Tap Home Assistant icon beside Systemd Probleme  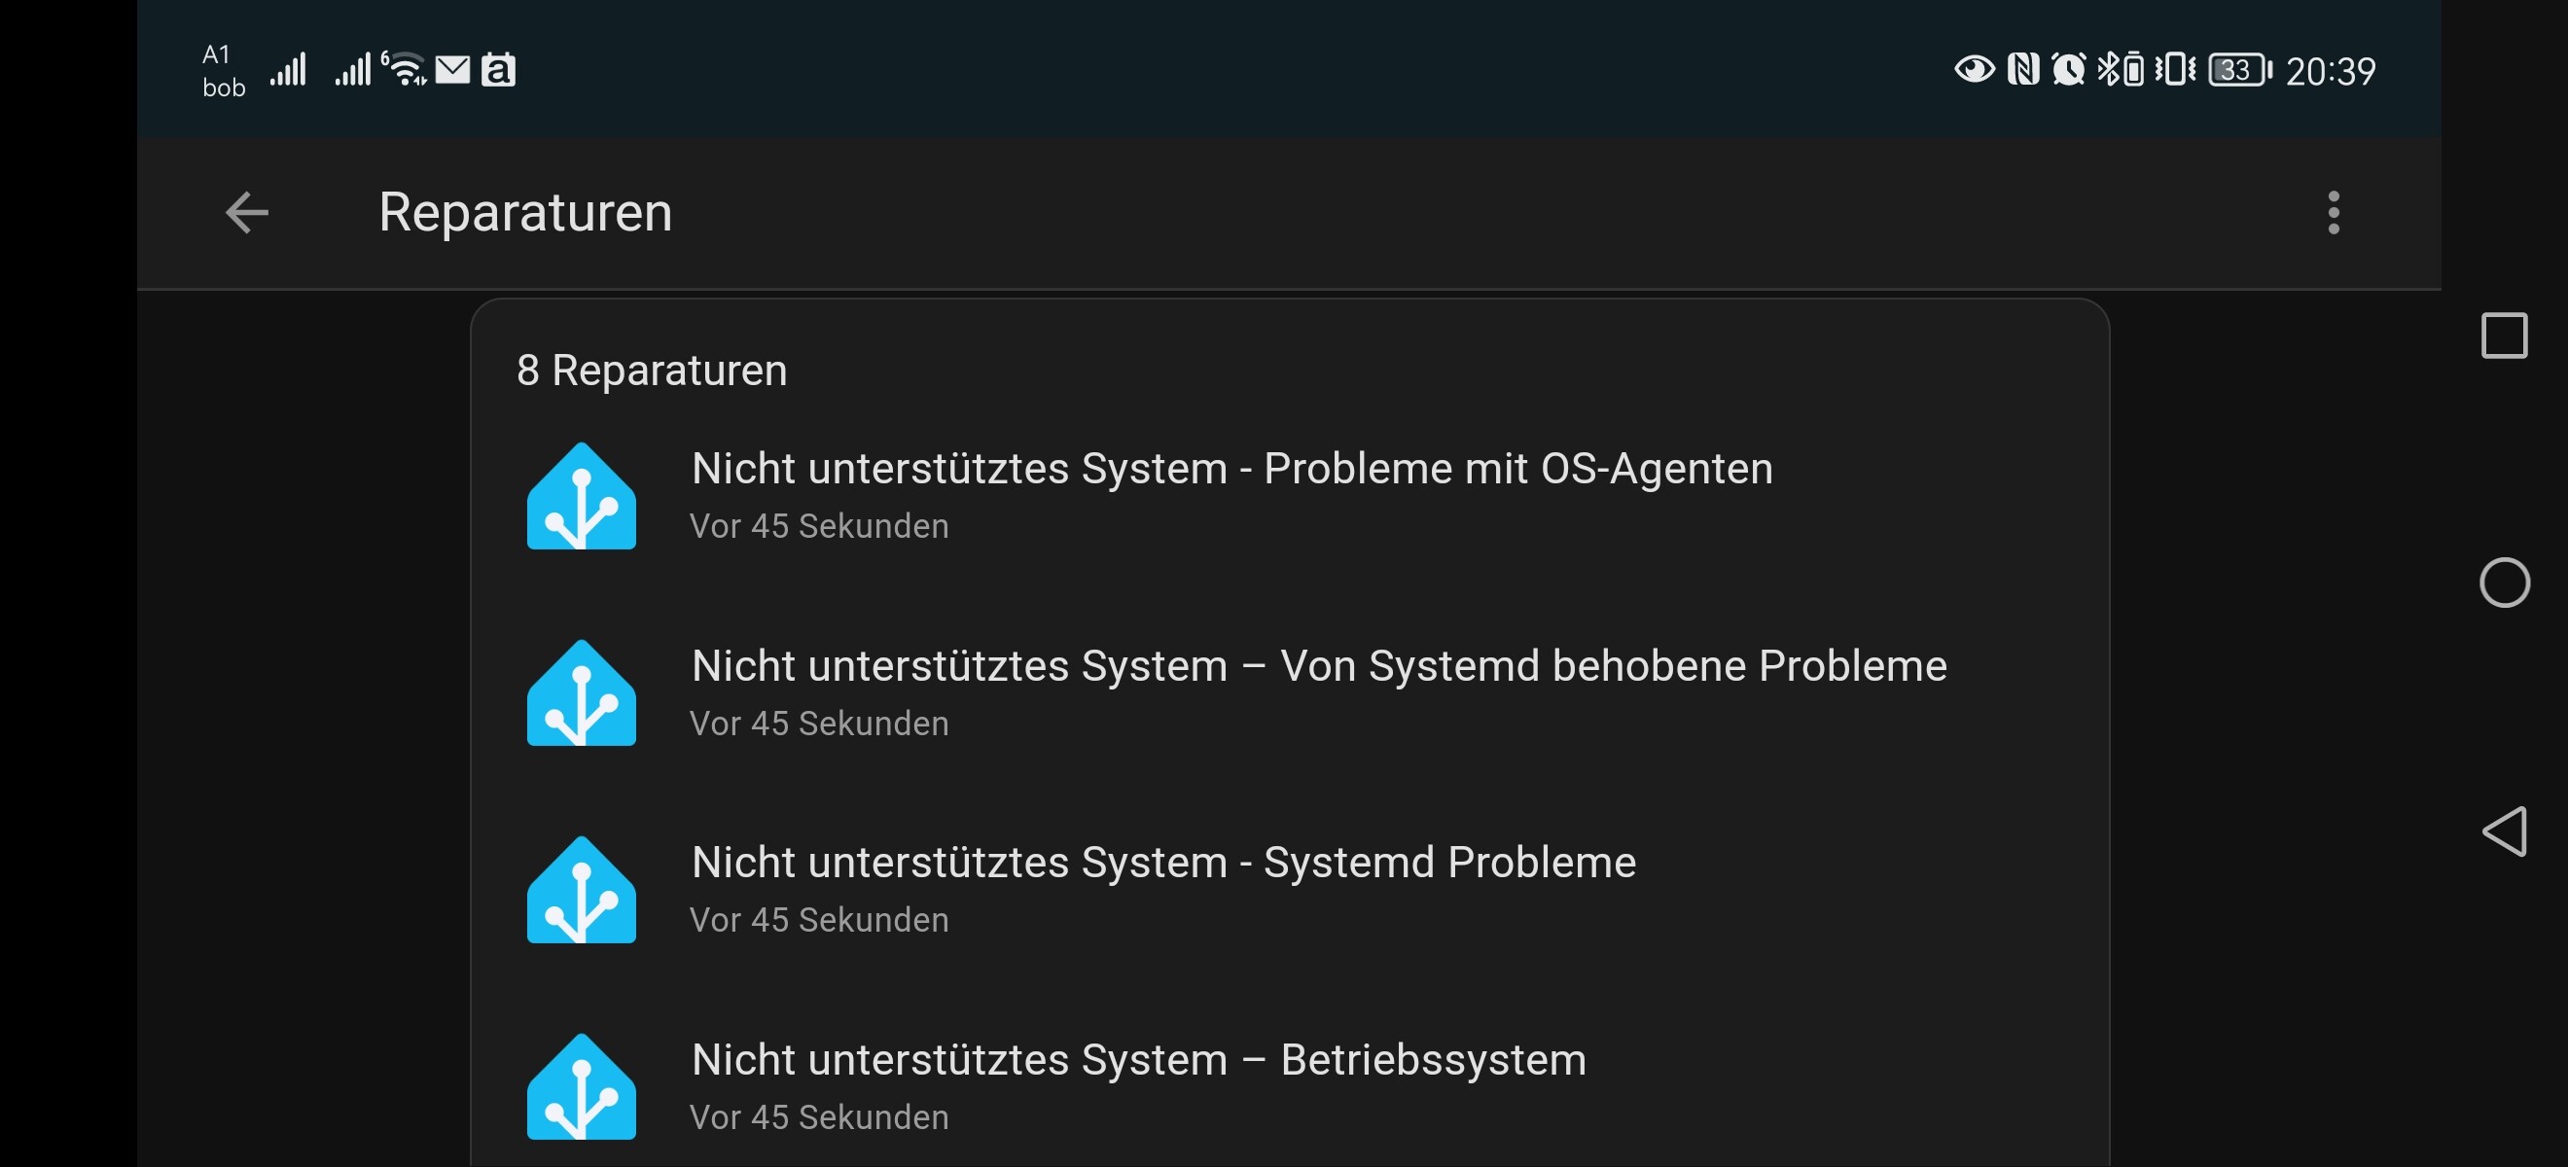point(581,889)
